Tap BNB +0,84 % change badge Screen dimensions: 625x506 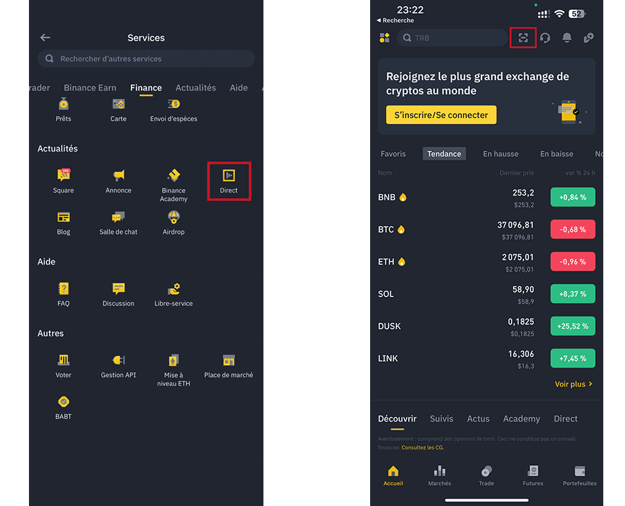573,197
